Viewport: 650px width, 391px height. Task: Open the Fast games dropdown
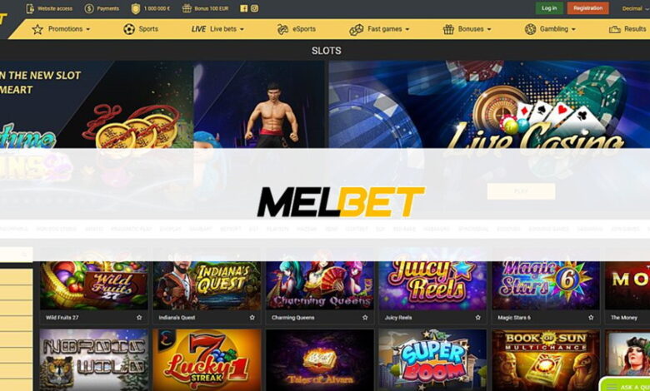[379, 29]
